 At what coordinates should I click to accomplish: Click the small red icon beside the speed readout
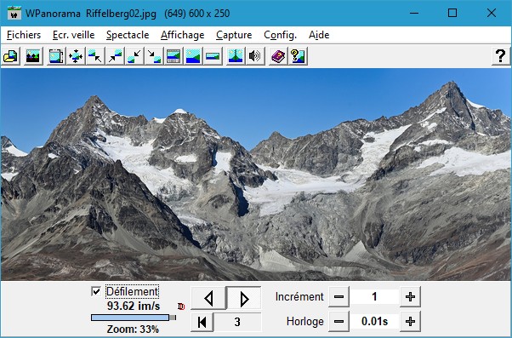click(x=181, y=306)
